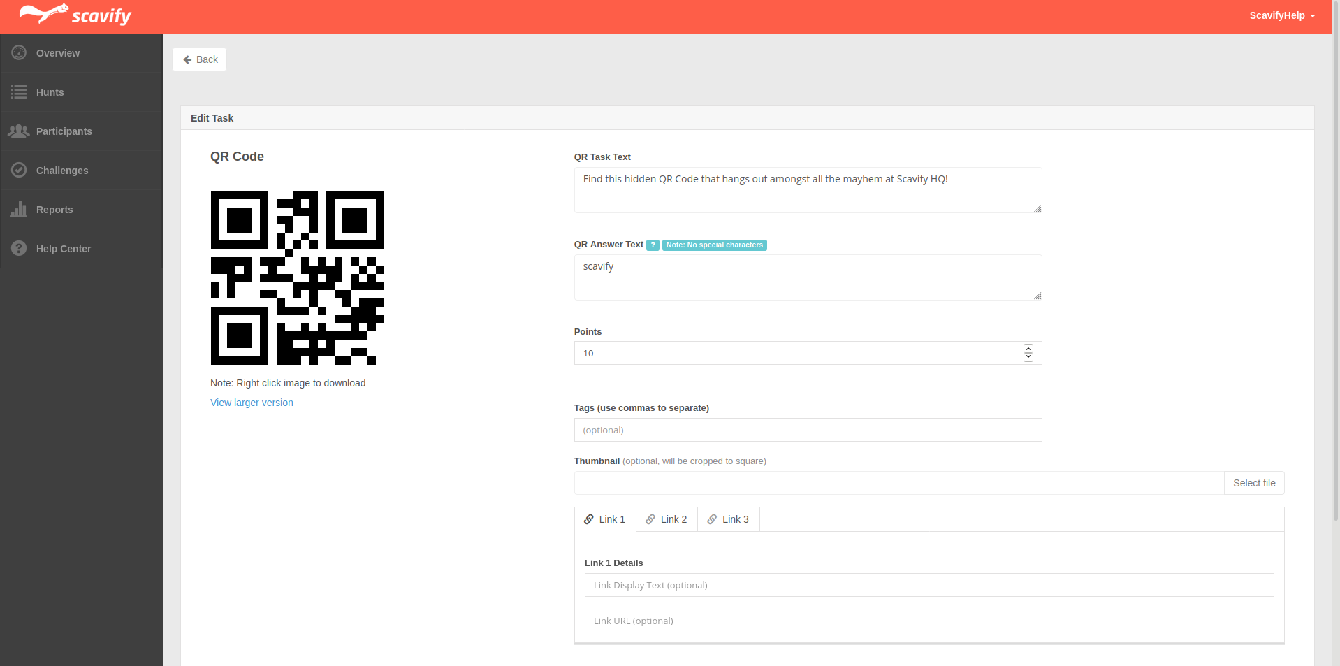Open Participants in the sidebar
The image size is (1340, 666).
coord(82,131)
